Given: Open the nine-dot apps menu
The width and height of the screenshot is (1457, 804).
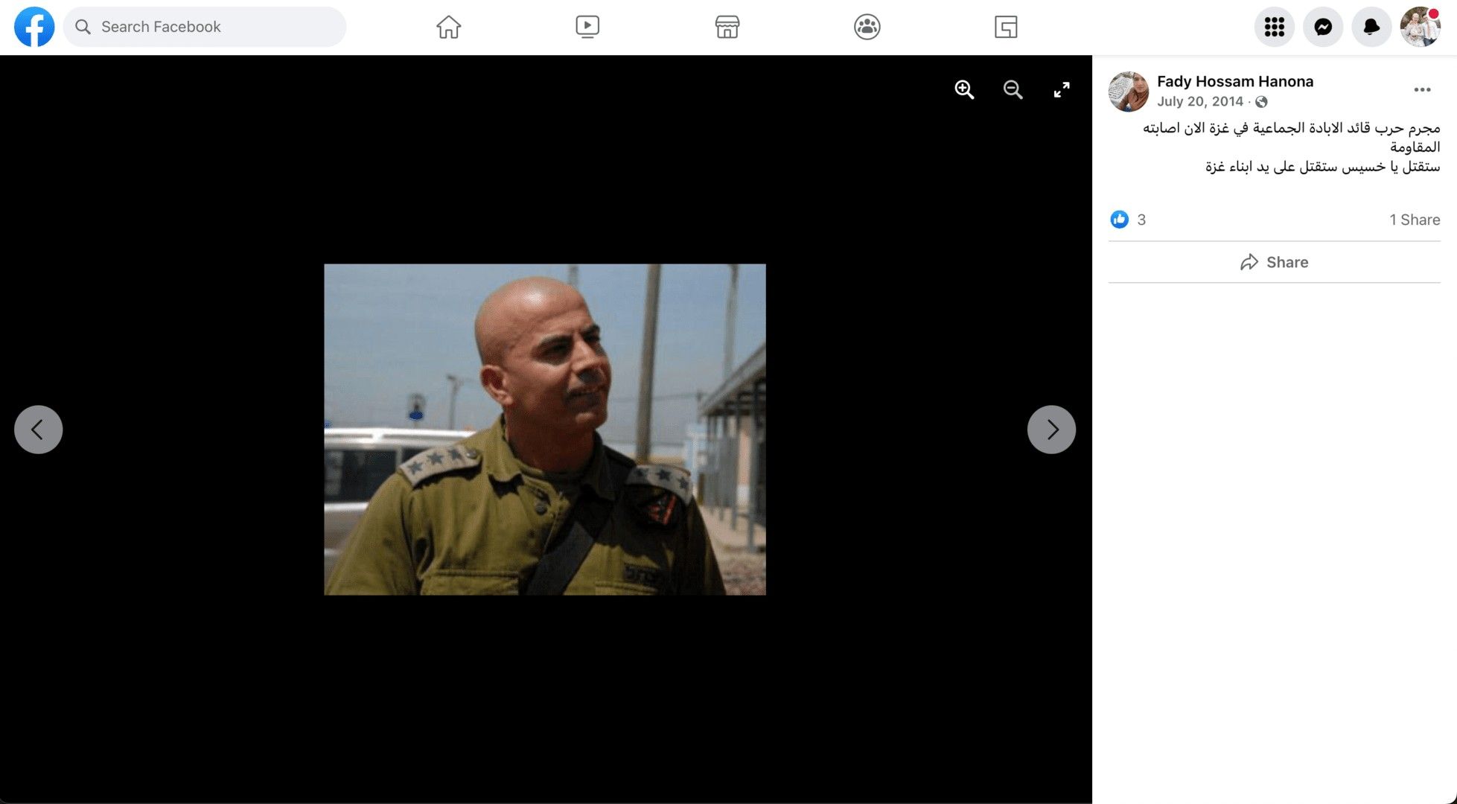Looking at the screenshot, I should tap(1275, 27).
